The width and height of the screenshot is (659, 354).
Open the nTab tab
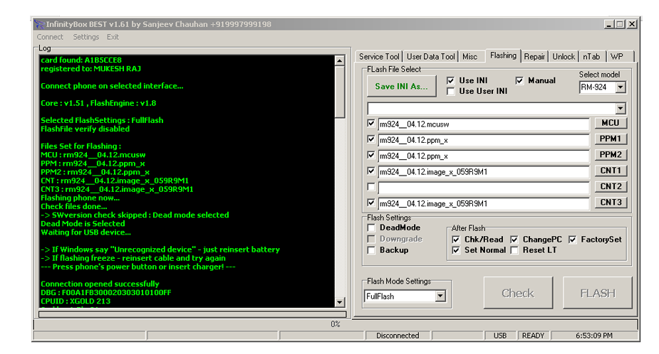591,57
